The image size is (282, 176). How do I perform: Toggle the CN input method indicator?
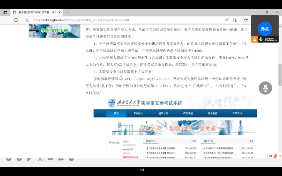[x=270, y=156]
